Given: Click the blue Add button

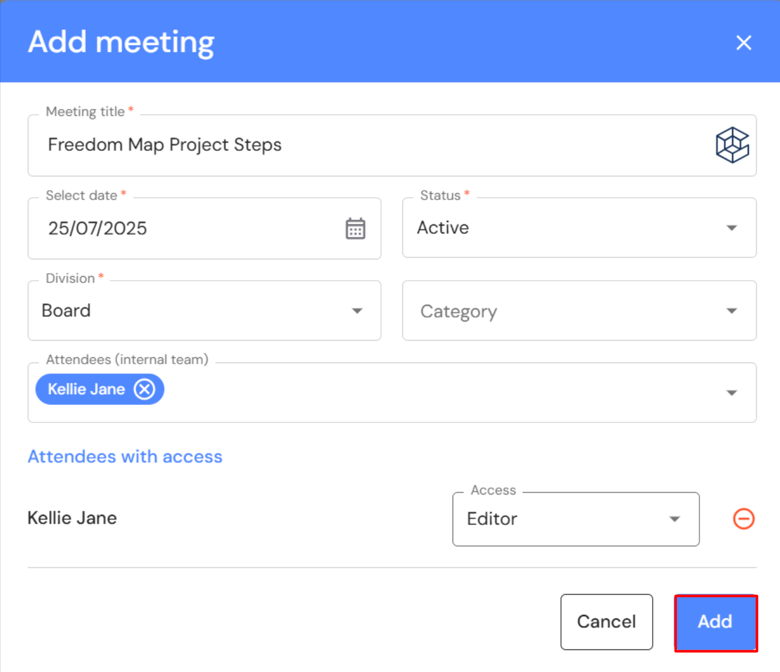Looking at the screenshot, I should click(715, 622).
